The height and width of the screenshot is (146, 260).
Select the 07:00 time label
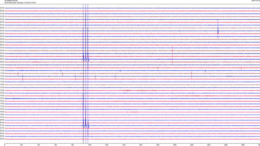2,48
